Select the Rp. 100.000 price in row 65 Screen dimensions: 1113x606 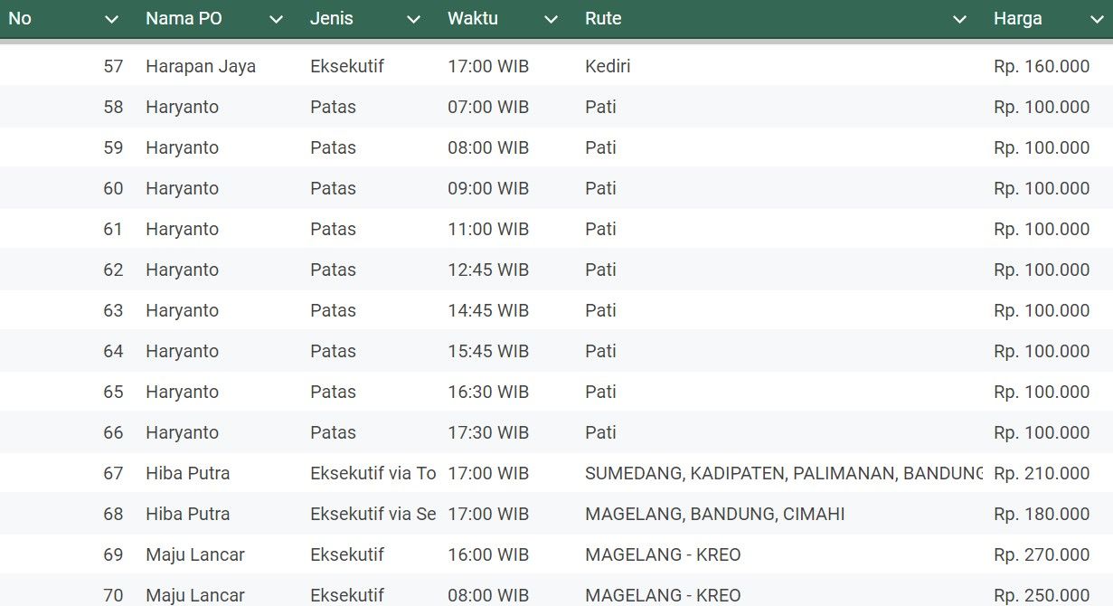[1042, 392]
